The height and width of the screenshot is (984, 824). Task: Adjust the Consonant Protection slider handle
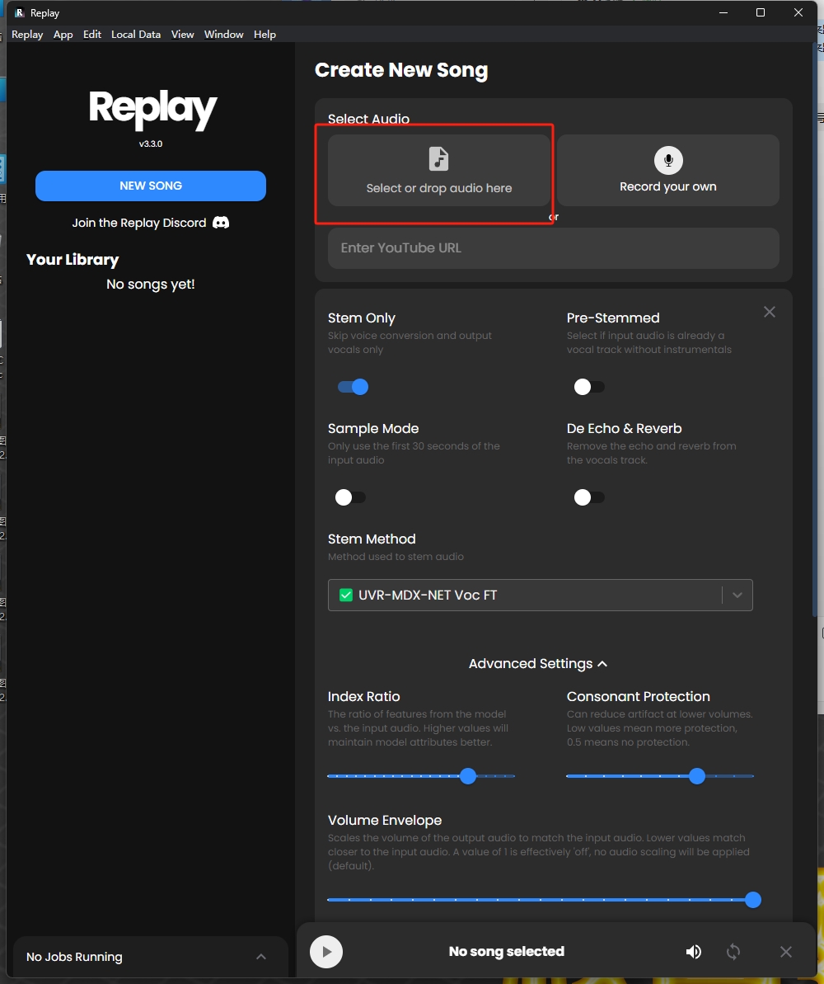697,776
